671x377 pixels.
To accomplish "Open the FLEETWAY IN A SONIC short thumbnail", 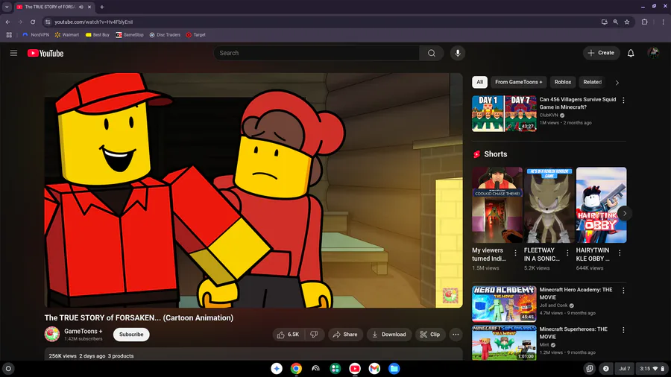I will point(549,205).
